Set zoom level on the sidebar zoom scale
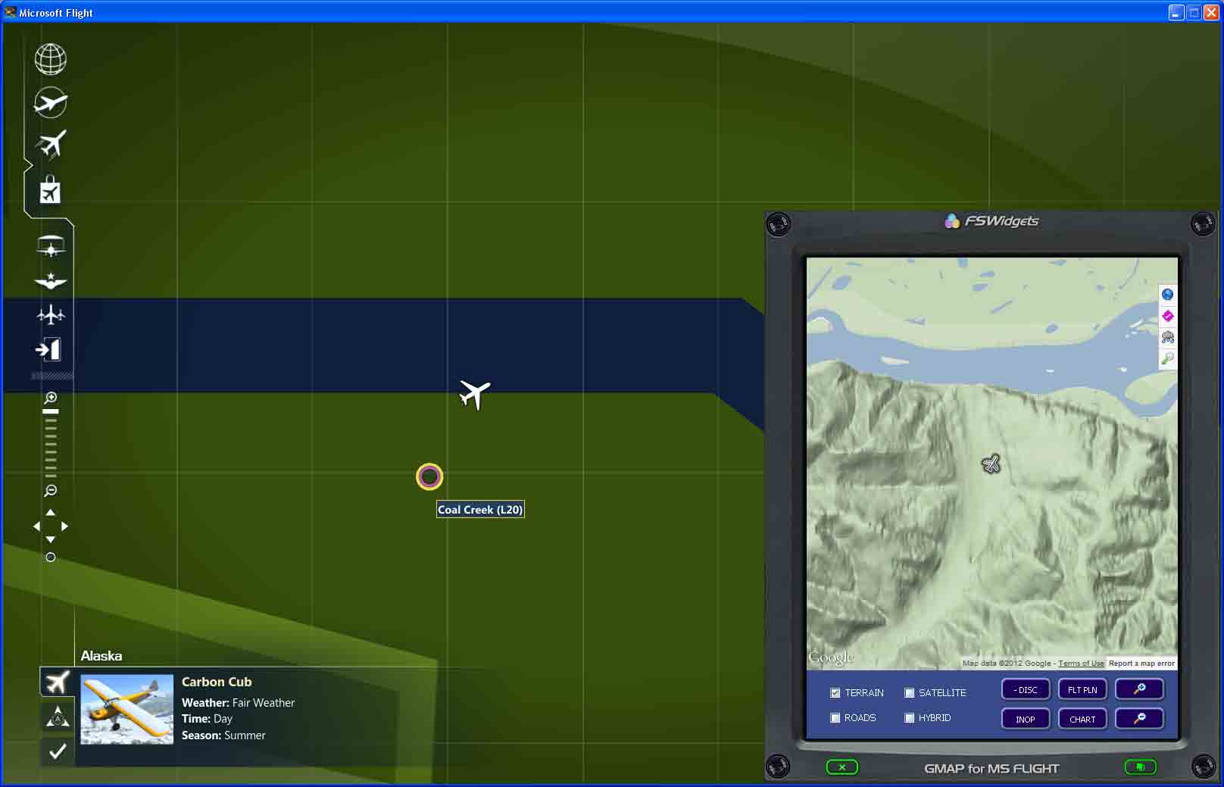The width and height of the screenshot is (1224, 787). coord(51,444)
